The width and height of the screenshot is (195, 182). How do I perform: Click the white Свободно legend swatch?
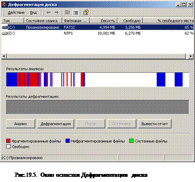(8, 147)
